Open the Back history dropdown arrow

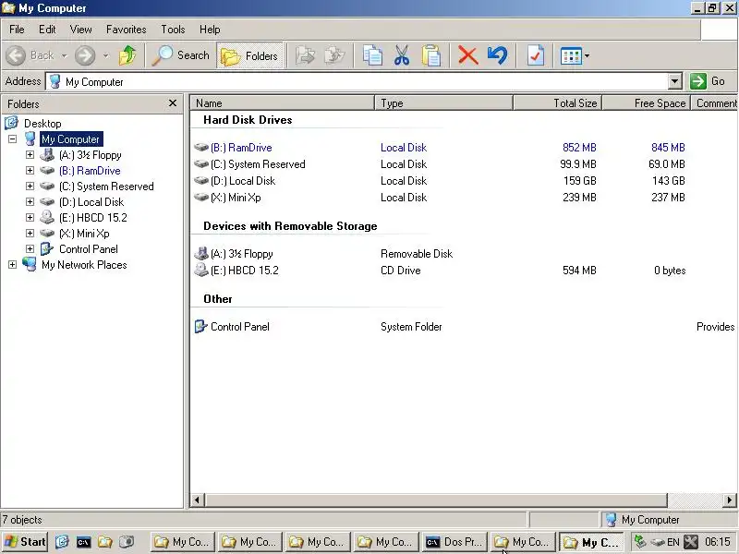click(x=64, y=55)
